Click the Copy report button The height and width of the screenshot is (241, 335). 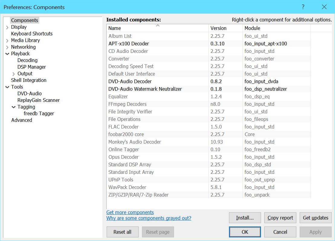pos(280,218)
